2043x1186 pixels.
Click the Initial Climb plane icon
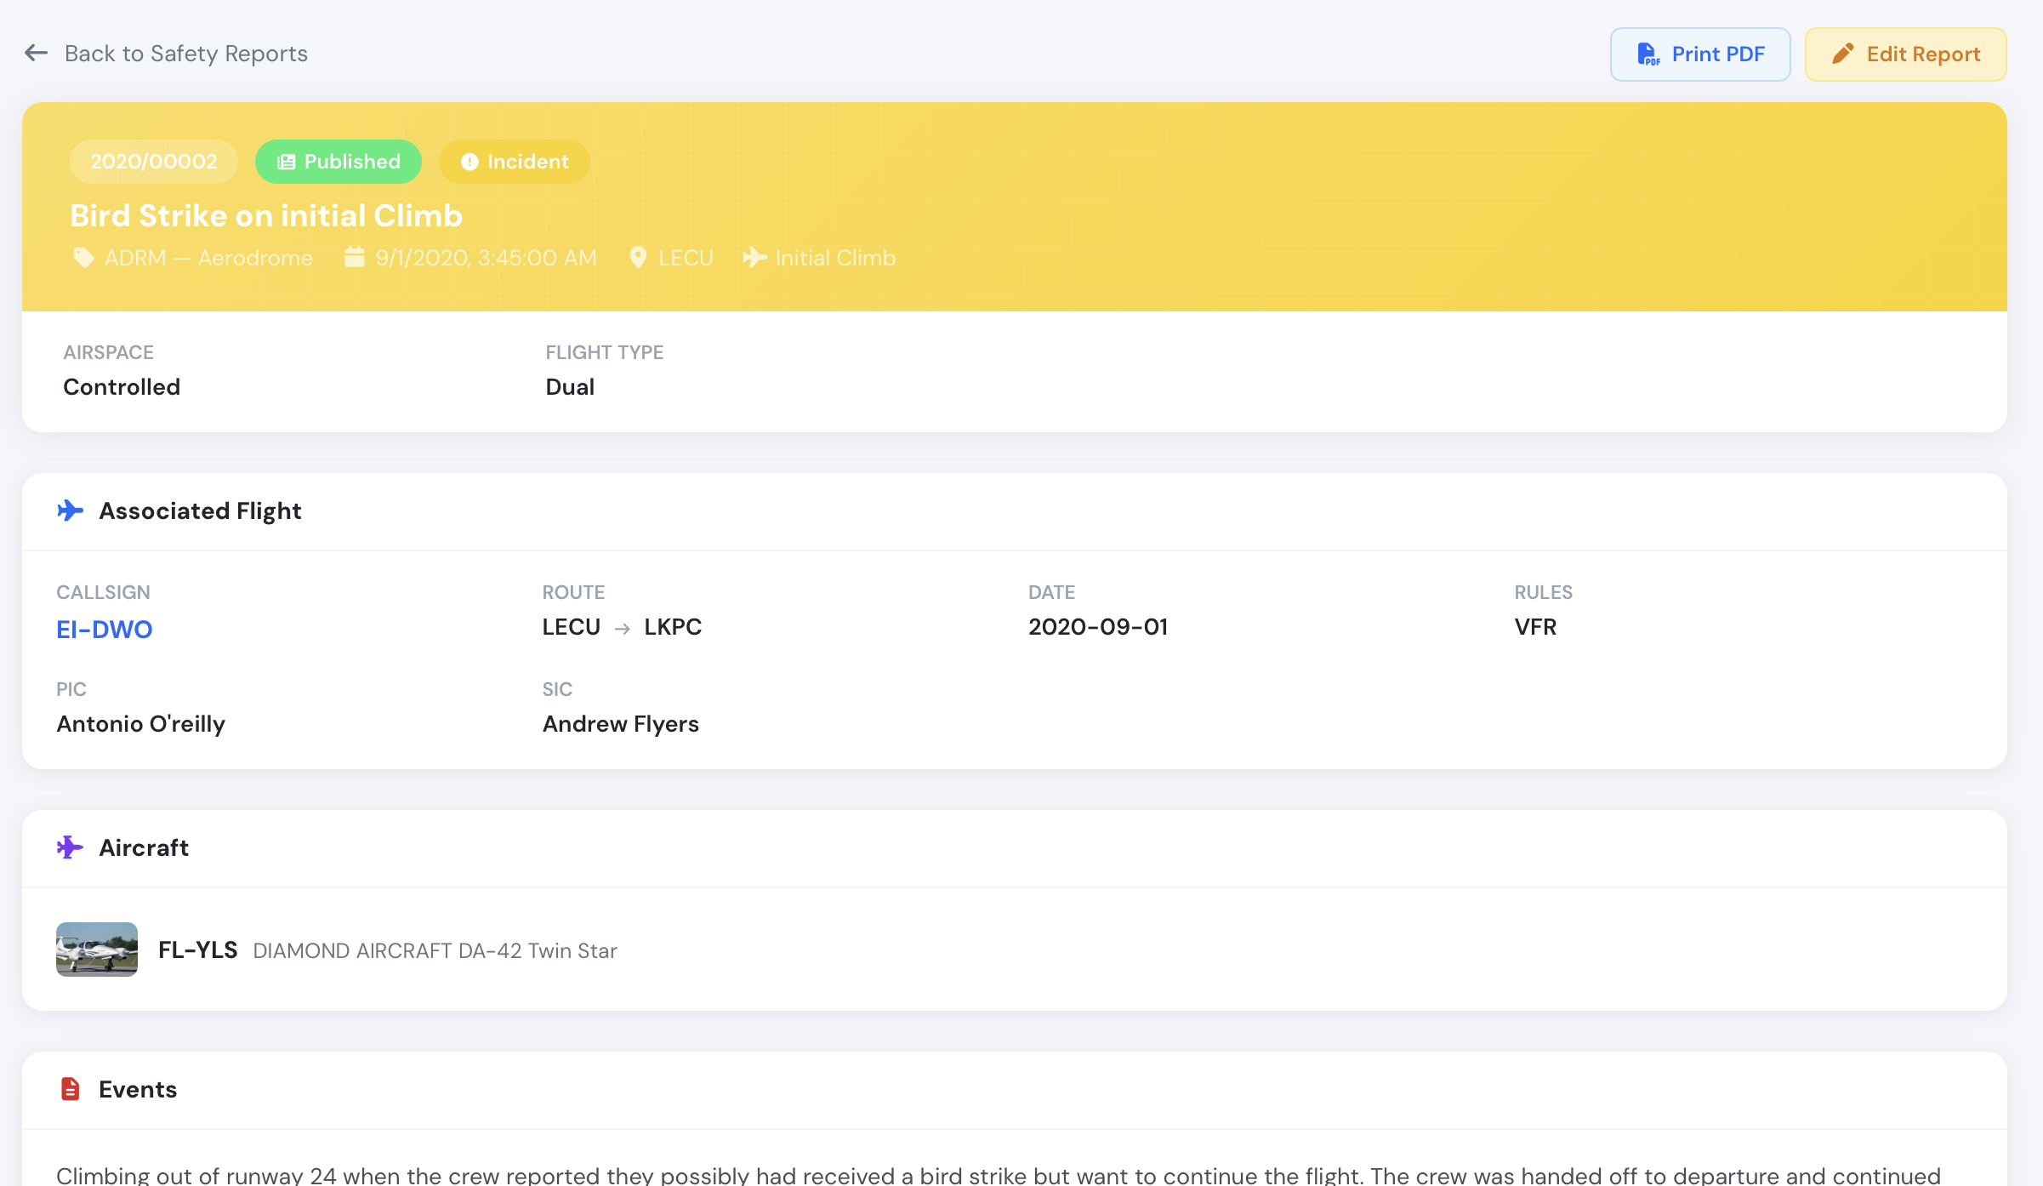[754, 257]
